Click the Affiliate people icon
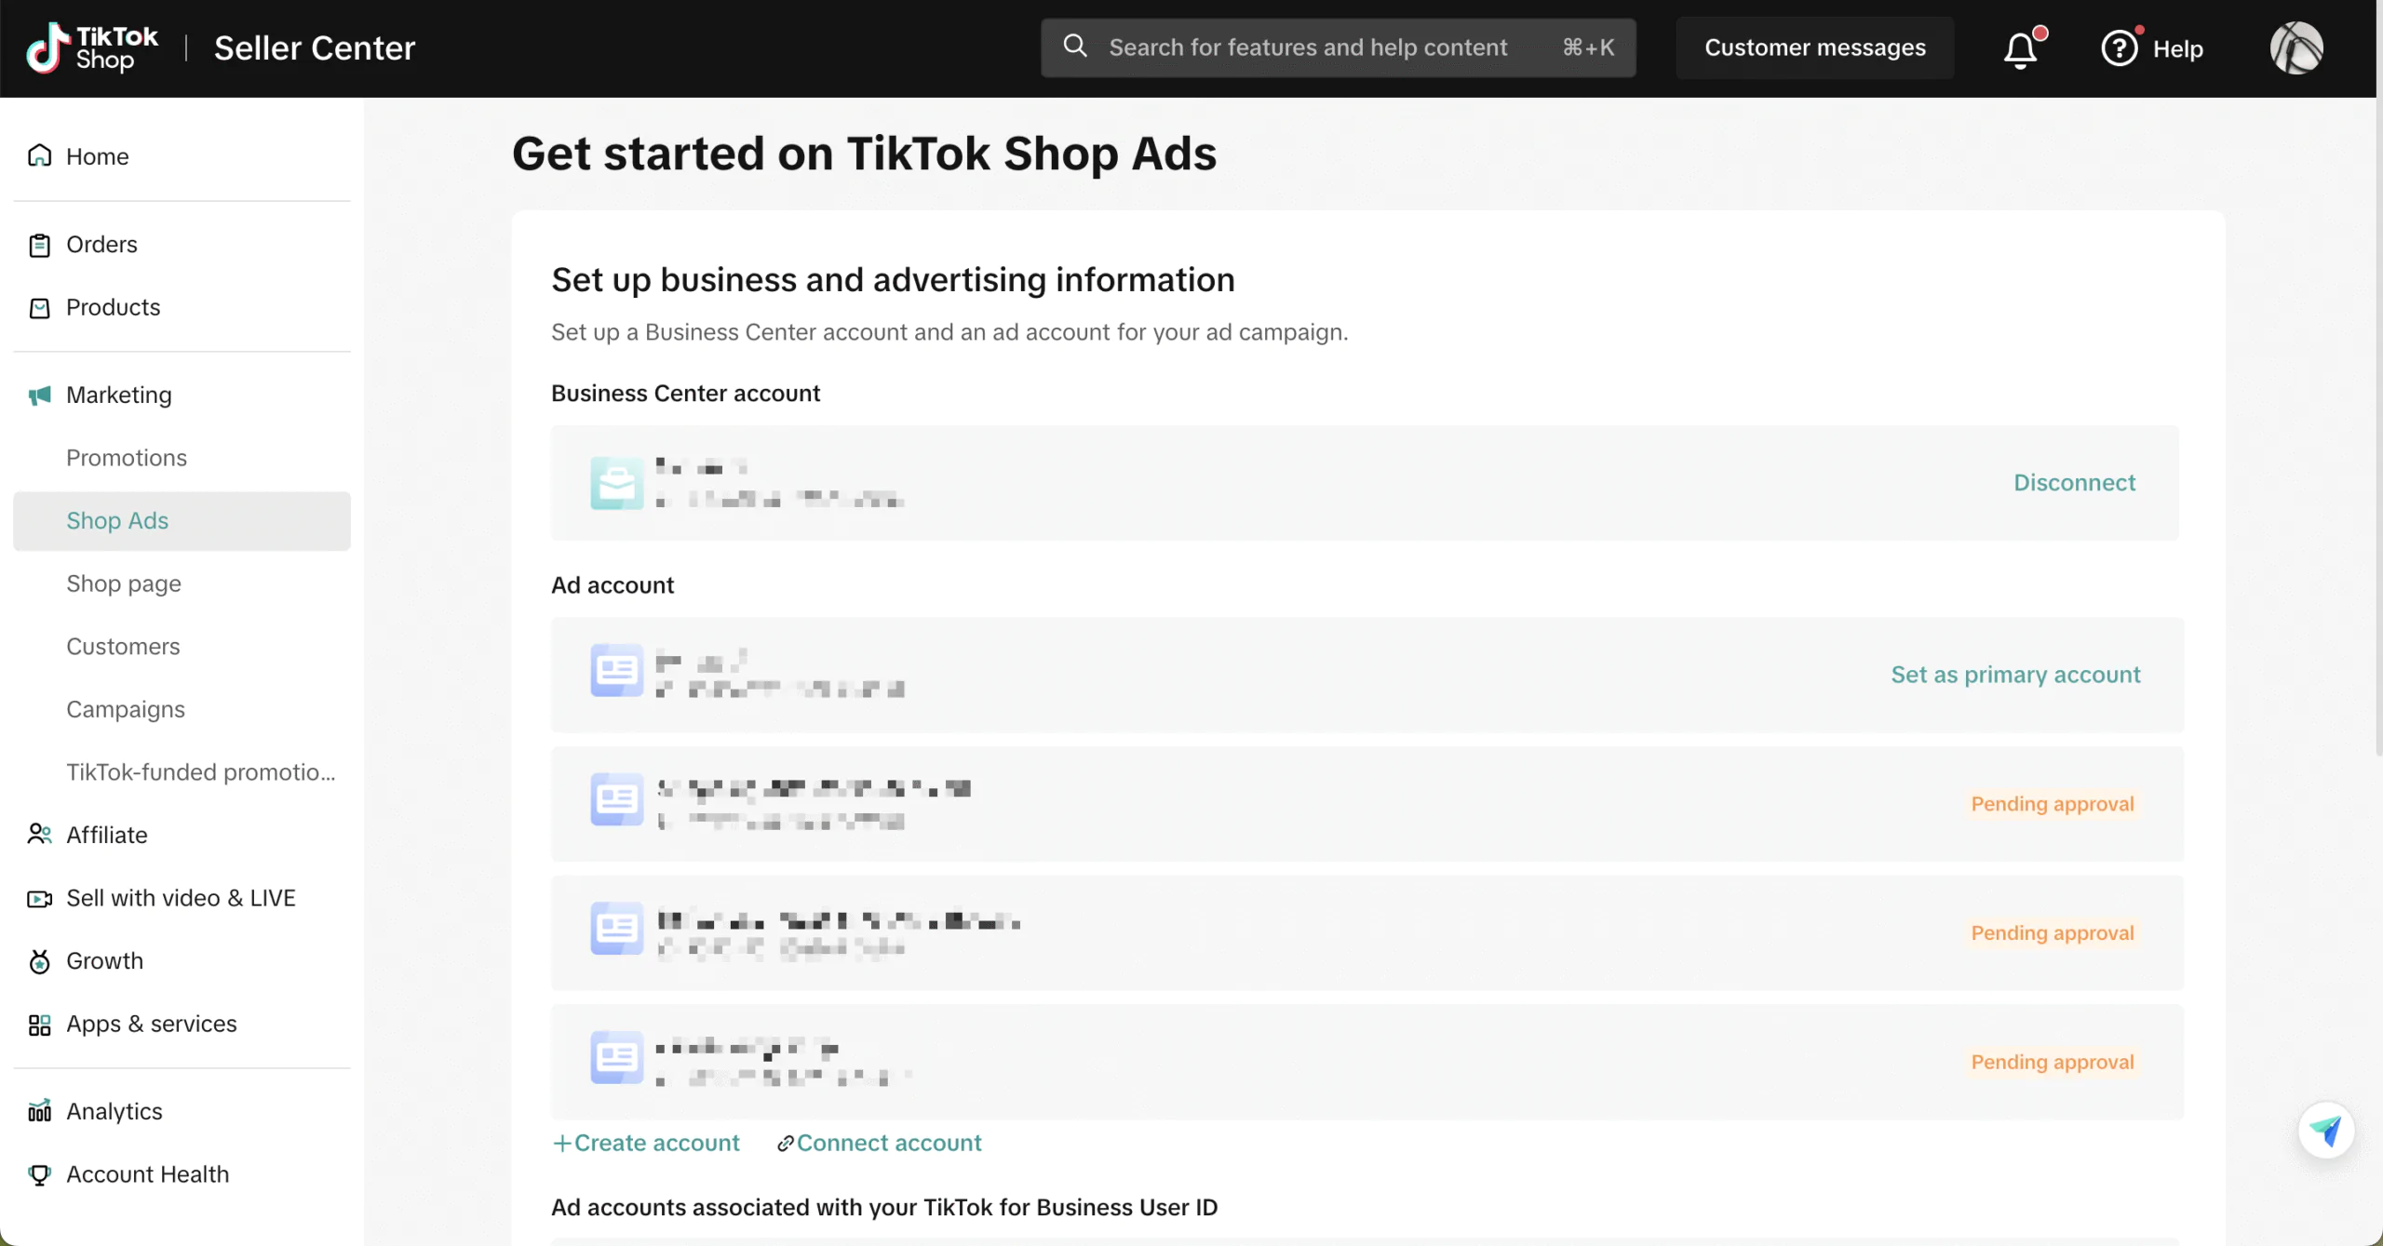The width and height of the screenshot is (2383, 1246). (x=39, y=835)
